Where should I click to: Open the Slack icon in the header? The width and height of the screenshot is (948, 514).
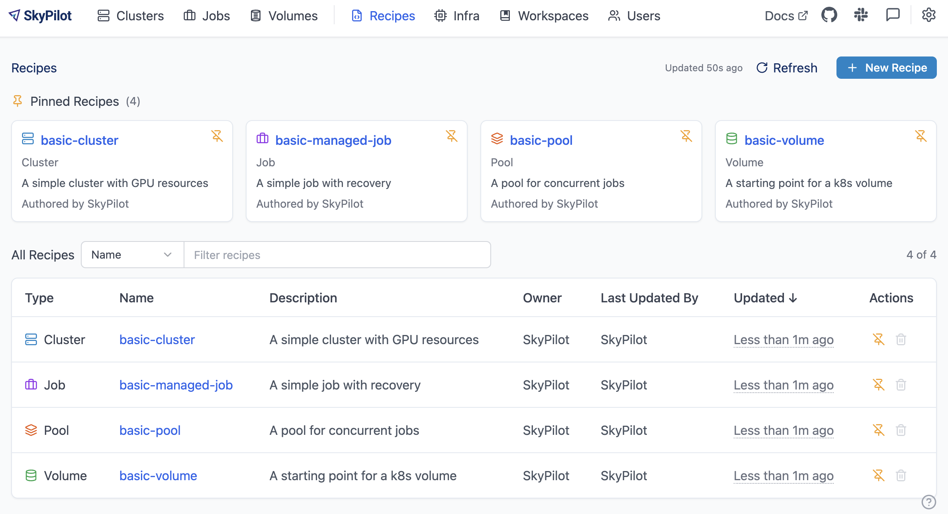(861, 15)
